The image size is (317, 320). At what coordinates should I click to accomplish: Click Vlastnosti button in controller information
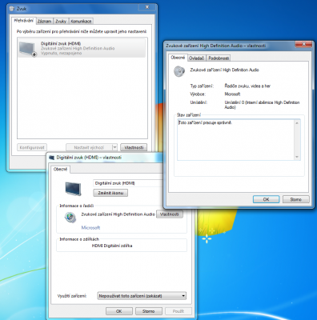click(x=170, y=214)
